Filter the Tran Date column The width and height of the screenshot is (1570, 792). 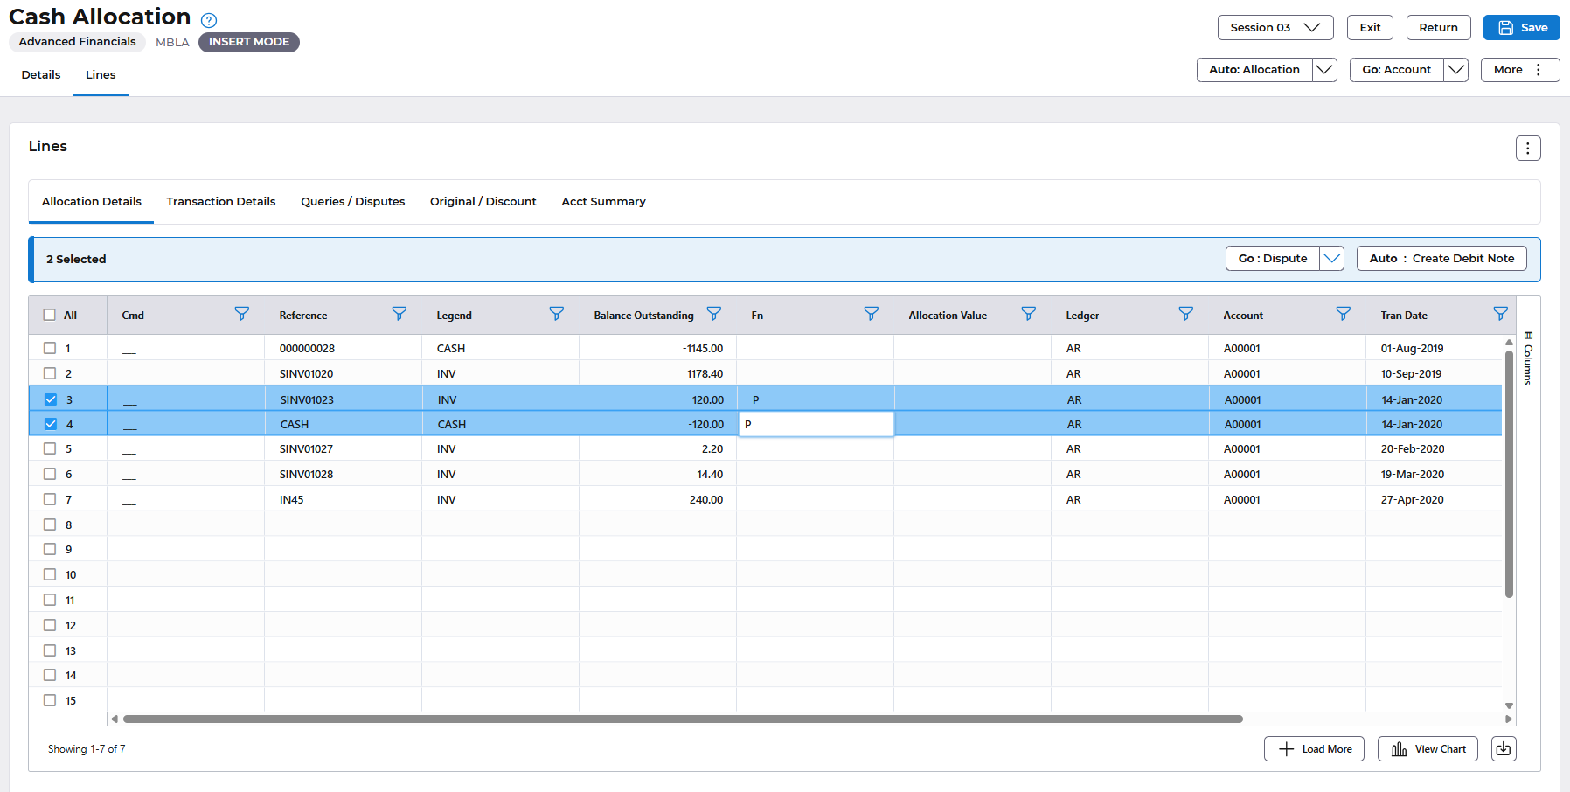[1500, 314]
